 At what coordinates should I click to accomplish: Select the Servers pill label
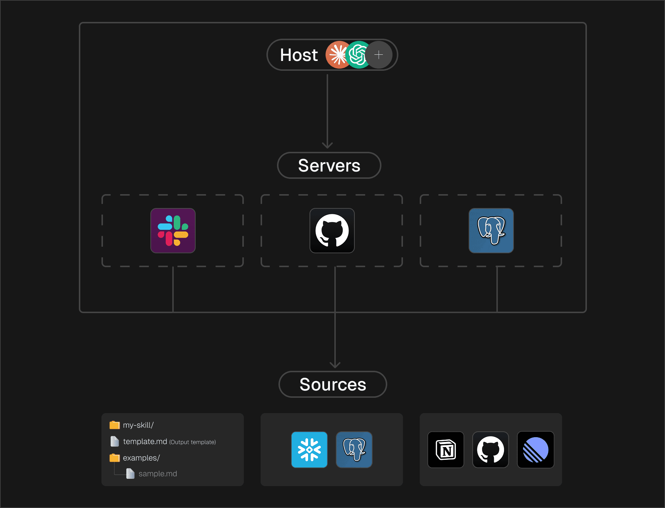[x=329, y=165]
